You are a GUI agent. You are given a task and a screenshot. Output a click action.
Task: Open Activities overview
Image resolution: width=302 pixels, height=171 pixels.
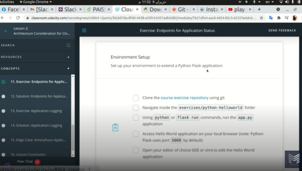[7, 2]
